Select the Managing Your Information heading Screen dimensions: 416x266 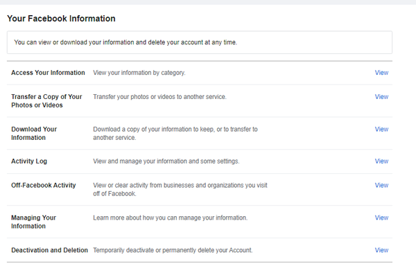click(33, 222)
